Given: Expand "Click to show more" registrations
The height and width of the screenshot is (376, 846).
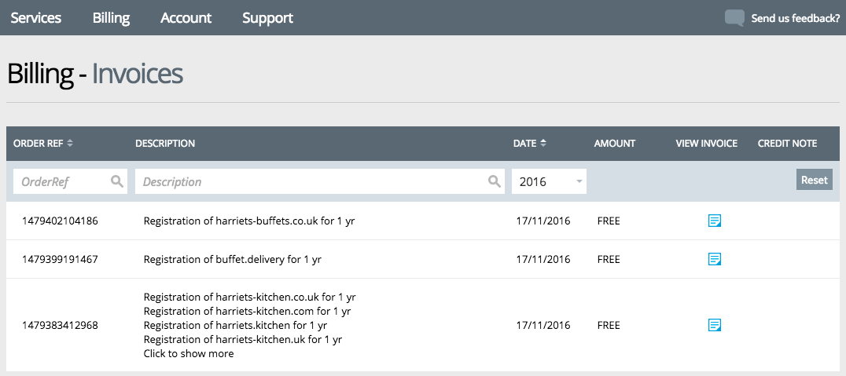Looking at the screenshot, I should point(188,353).
